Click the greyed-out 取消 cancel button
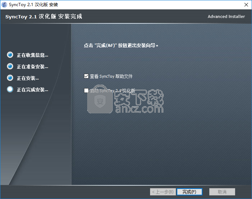 tap(222, 192)
